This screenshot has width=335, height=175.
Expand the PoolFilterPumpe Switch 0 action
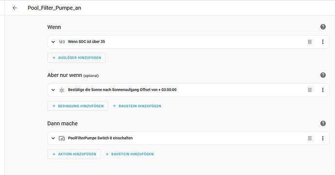click(x=53, y=138)
